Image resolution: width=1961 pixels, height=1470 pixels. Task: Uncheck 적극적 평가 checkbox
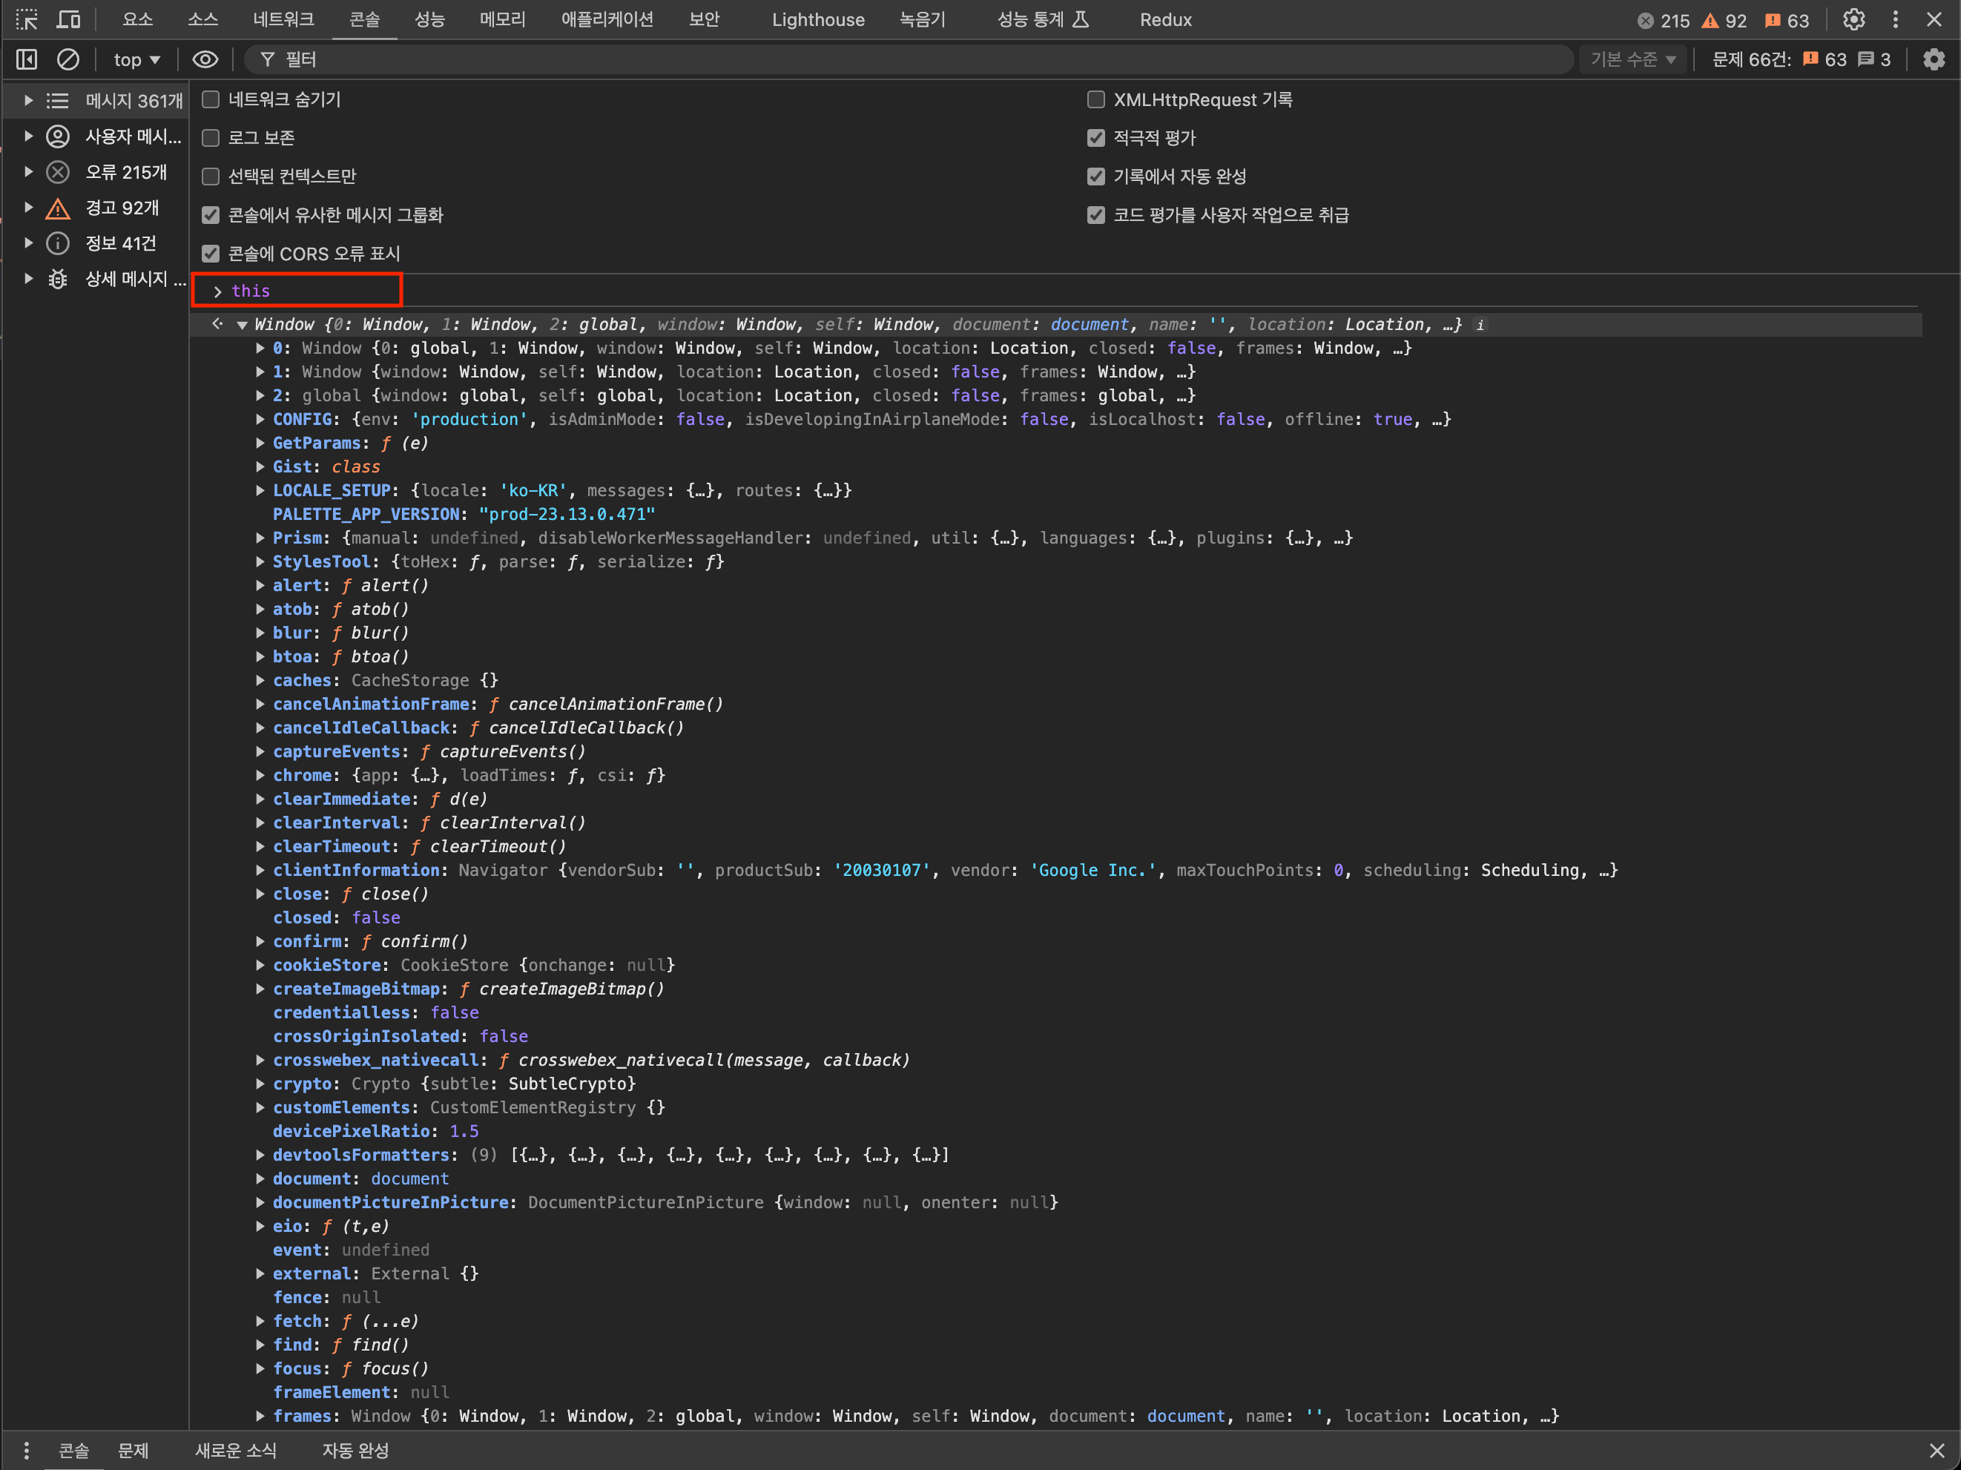pos(1095,137)
